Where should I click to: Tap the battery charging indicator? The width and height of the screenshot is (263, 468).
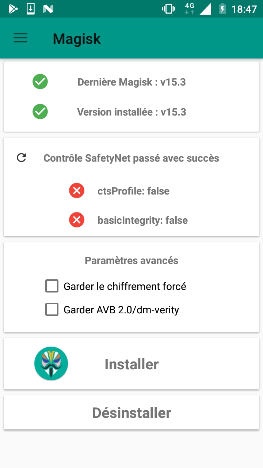(x=222, y=9)
